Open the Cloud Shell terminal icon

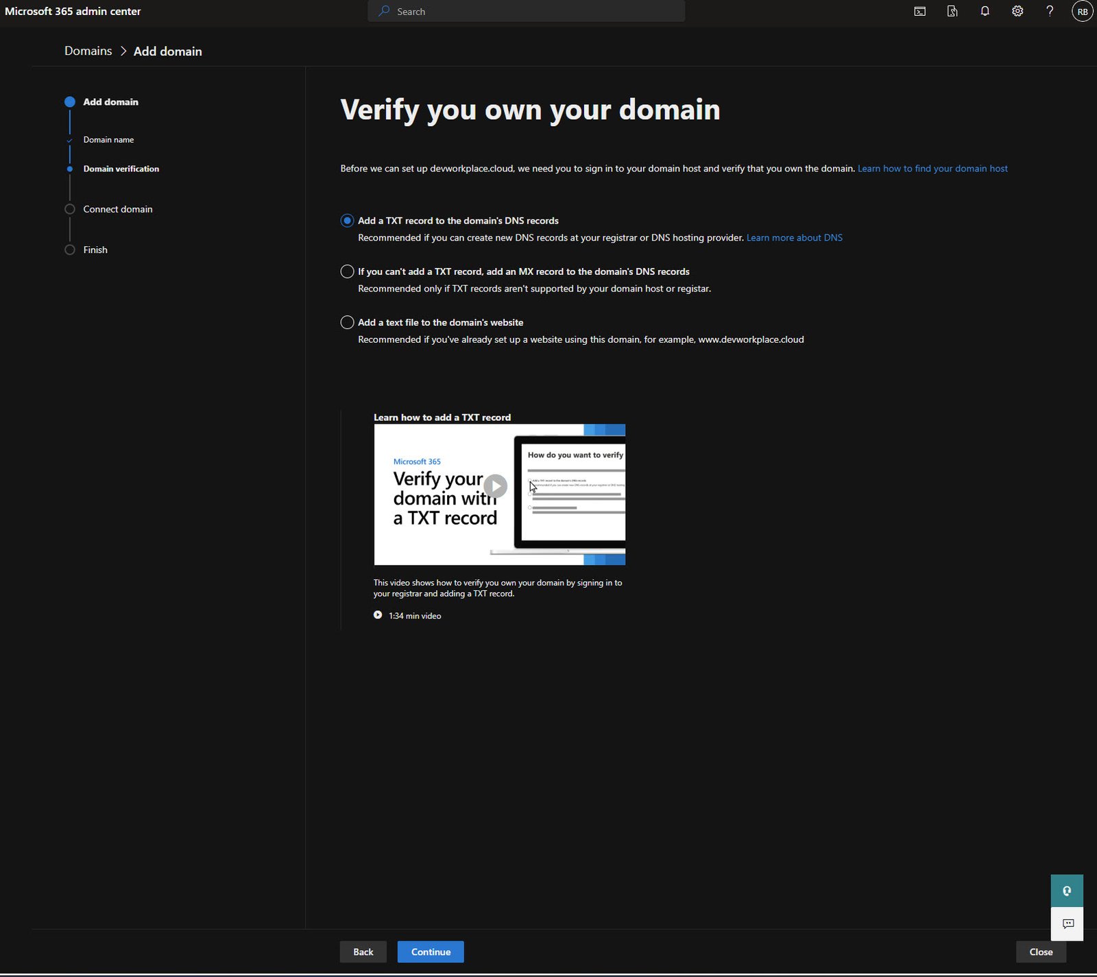click(919, 12)
